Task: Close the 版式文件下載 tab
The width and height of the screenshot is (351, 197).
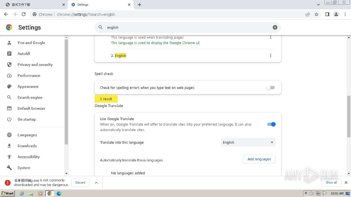Action: coord(64,5)
